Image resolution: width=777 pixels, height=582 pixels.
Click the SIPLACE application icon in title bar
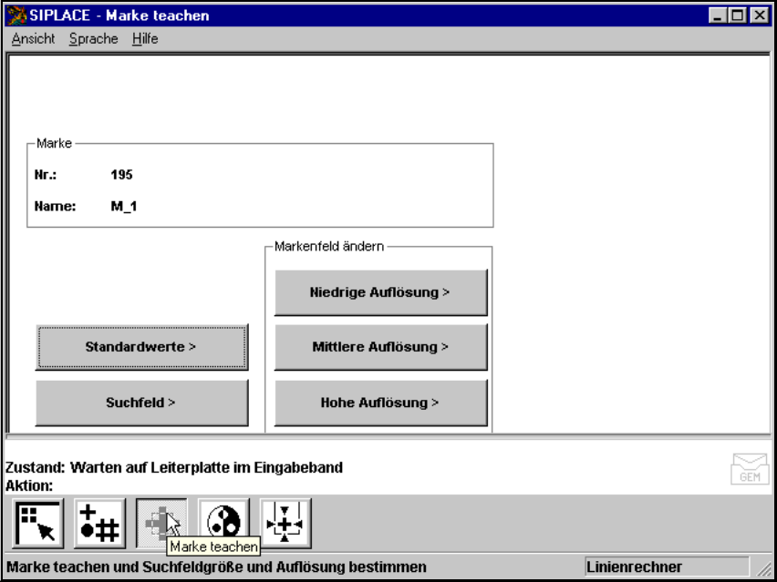coord(16,15)
